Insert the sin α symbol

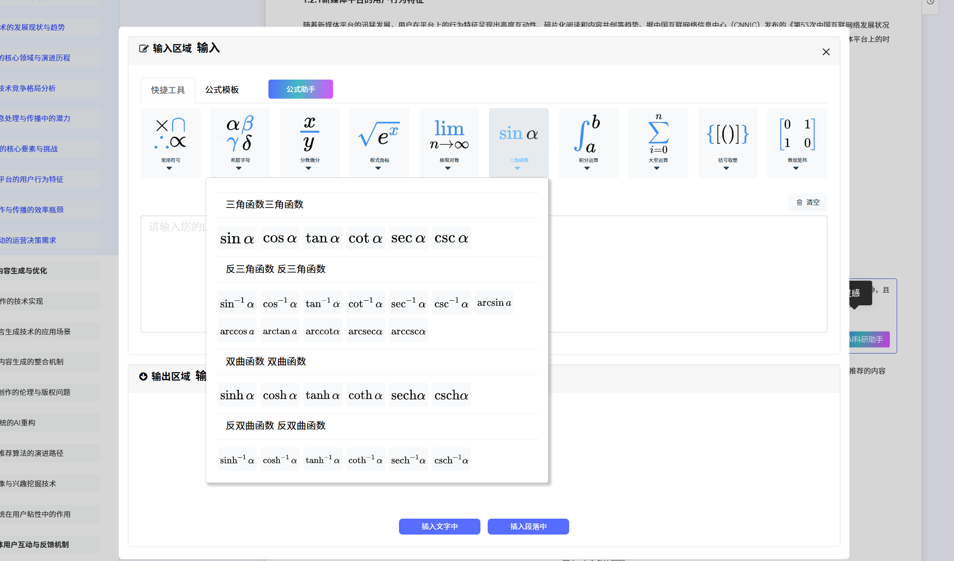pos(237,238)
